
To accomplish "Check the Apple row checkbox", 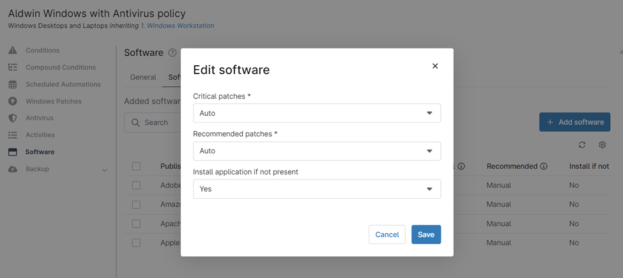I will point(136,243).
